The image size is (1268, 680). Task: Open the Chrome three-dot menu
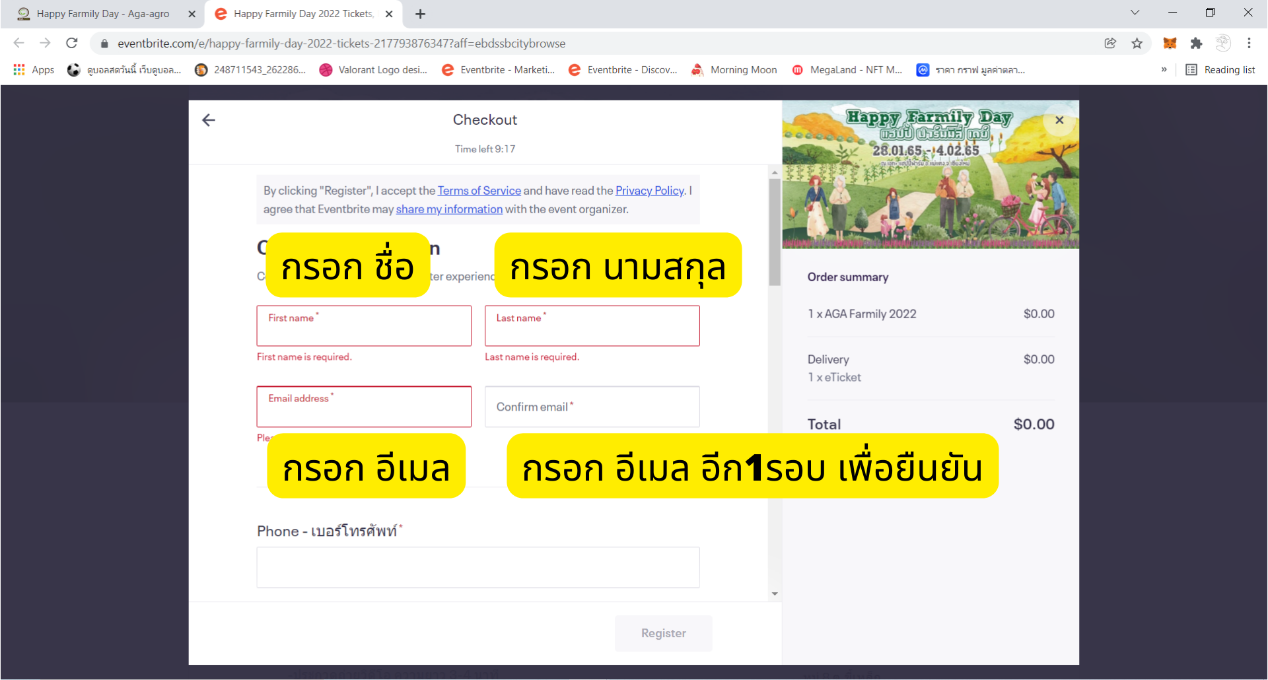(1249, 44)
